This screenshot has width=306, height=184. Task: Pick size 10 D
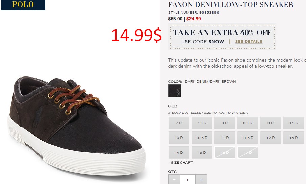pos(179,137)
